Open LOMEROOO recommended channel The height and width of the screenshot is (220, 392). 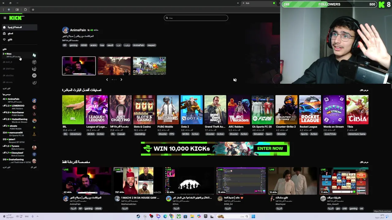pos(19,107)
